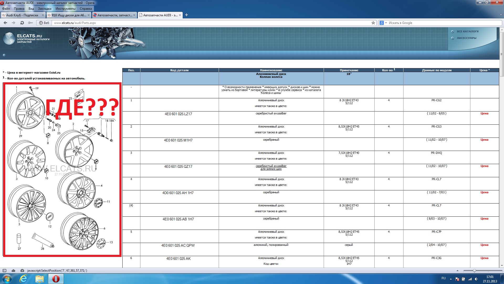The image size is (504, 284).
Task: Open Цена link for 4E0 601 025 AC QPW
Action: point(484,245)
